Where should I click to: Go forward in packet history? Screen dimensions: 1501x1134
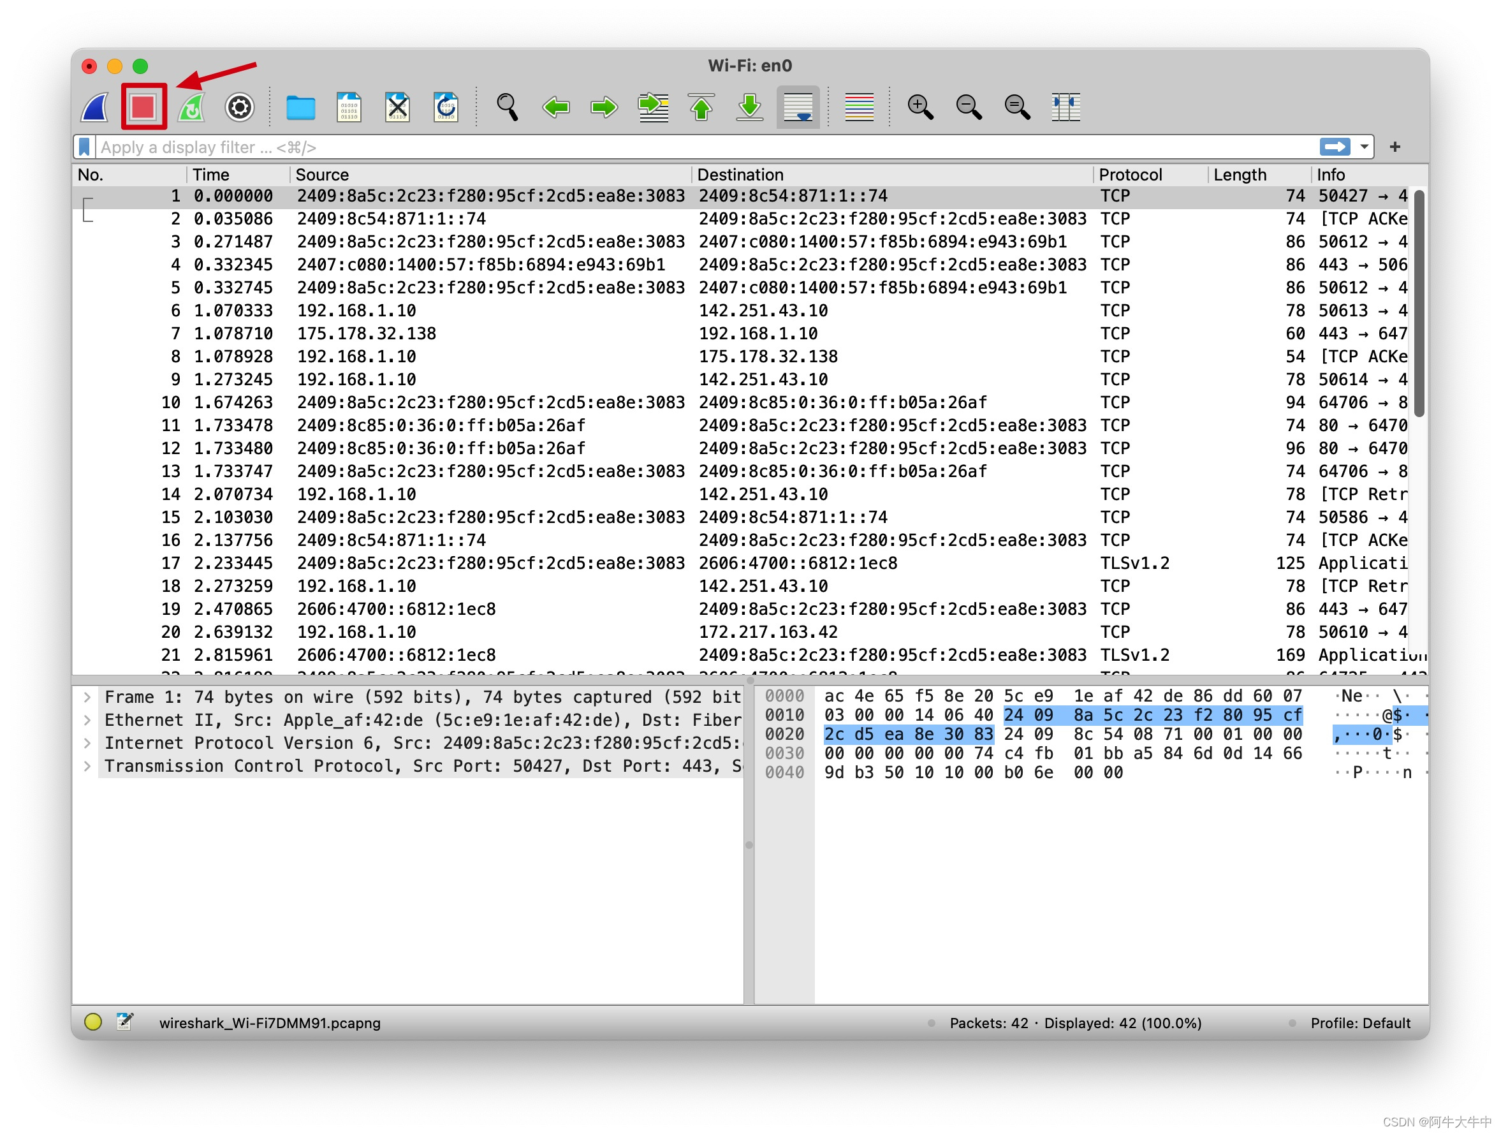604,107
